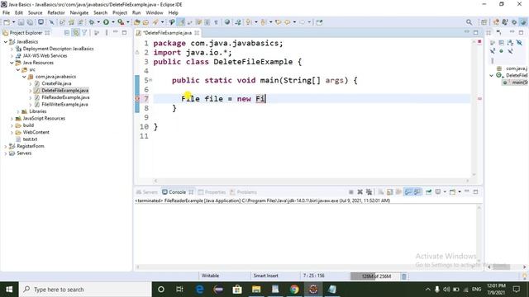Open the Window menu

coord(155,12)
